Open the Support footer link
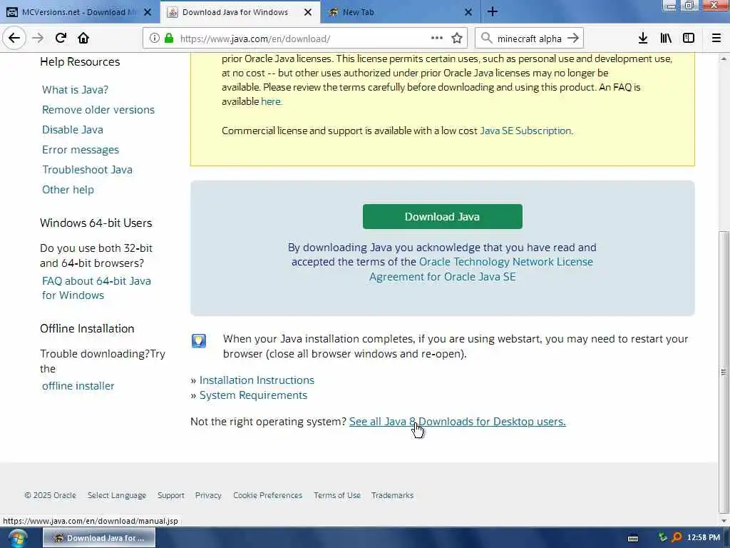The height and width of the screenshot is (548, 730). [x=171, y=495]
